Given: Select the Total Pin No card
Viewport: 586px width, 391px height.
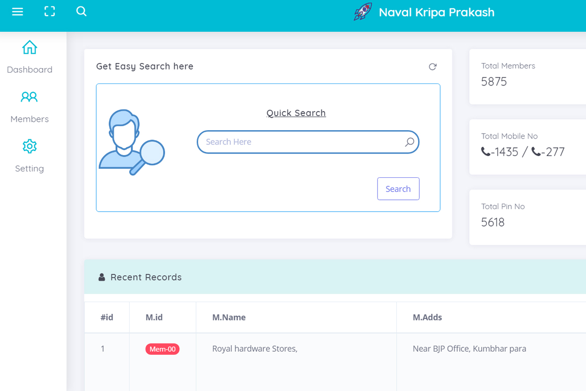Looking at the screenshot, I should point(527,217).
